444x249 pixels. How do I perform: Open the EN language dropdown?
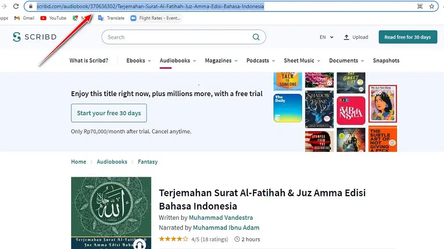coord(326,37)
